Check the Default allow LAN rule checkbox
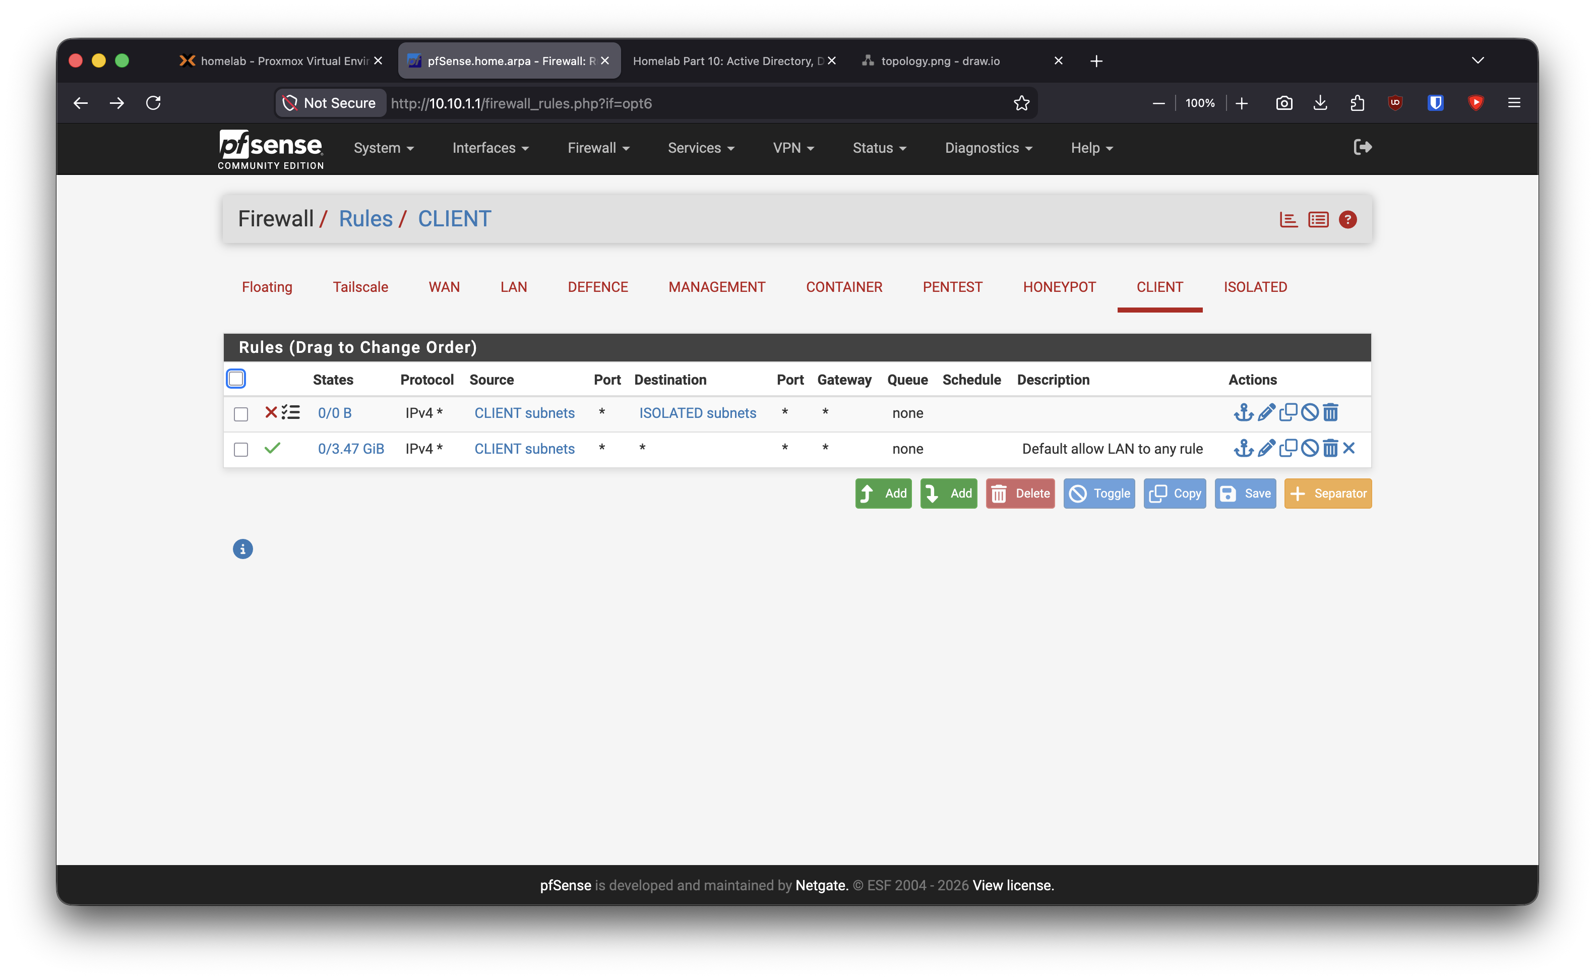Viewport: 1595px width, 980px height. point(240,449)
